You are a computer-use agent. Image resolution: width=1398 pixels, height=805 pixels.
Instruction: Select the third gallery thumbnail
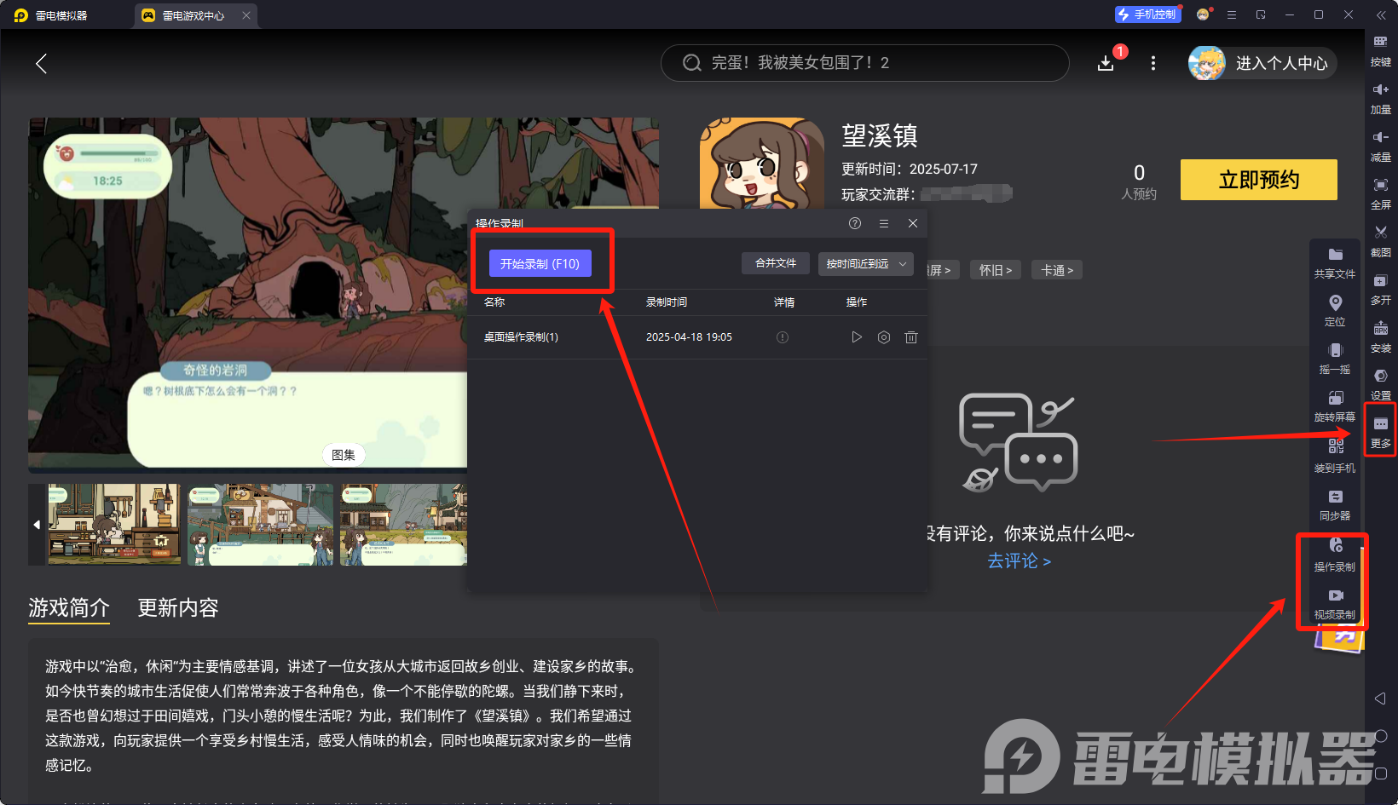(x=403, y=525)
